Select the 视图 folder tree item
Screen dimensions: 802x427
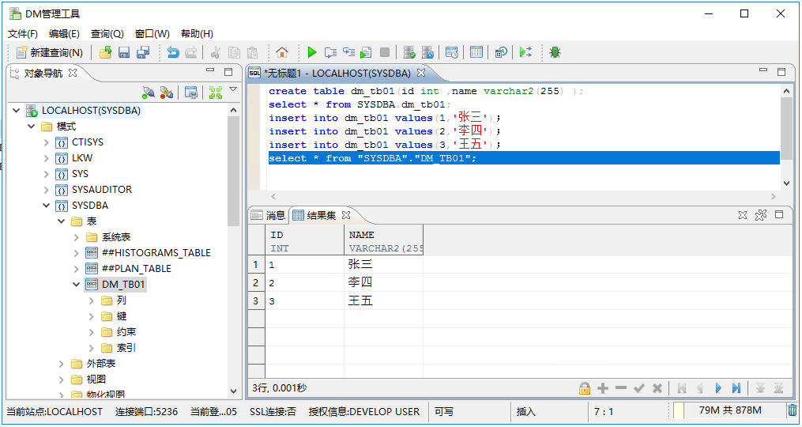pyautogui.click(x=96, y=380)
